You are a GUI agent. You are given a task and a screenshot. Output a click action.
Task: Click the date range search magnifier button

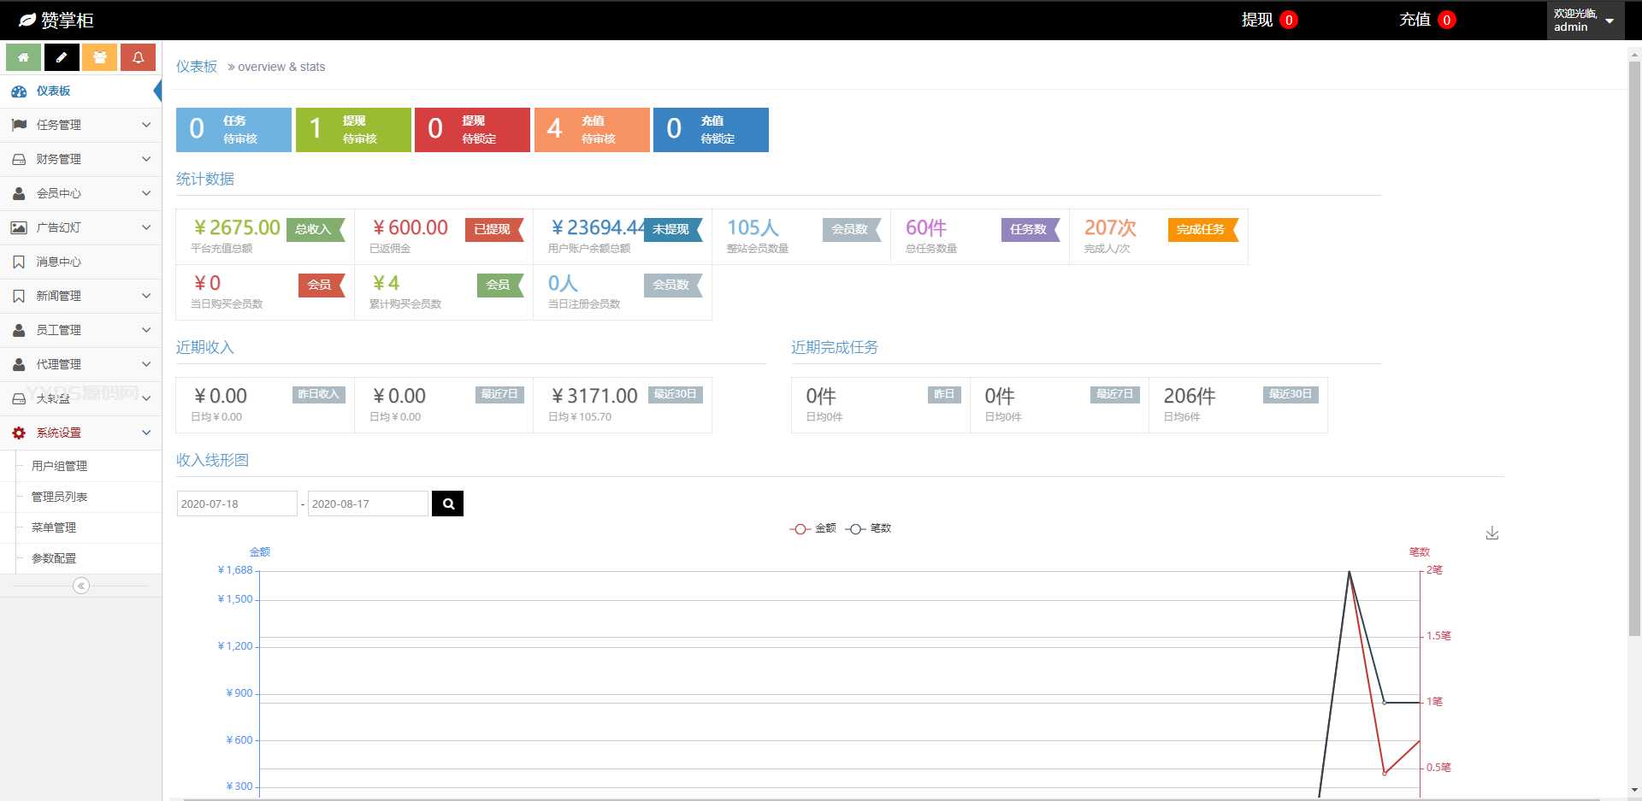point(447,504)
